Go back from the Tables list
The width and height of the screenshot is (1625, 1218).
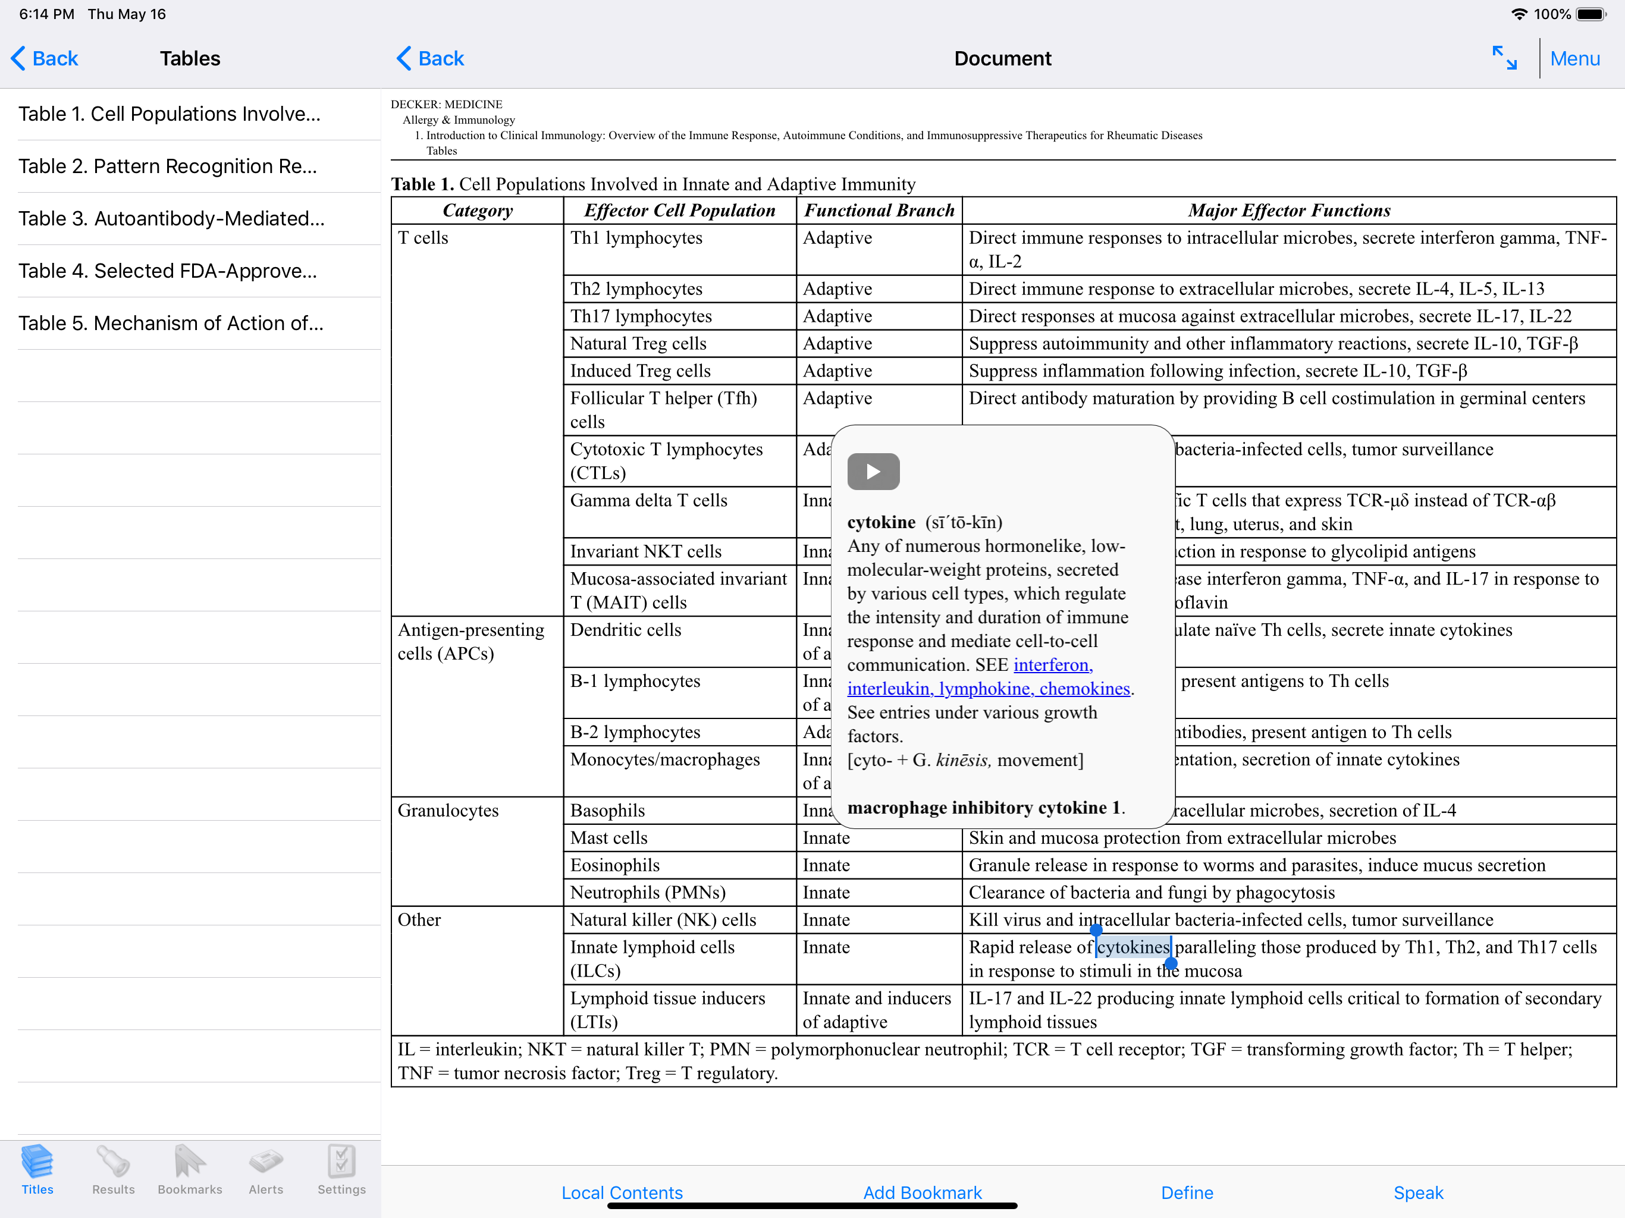(x=45, y=58)
